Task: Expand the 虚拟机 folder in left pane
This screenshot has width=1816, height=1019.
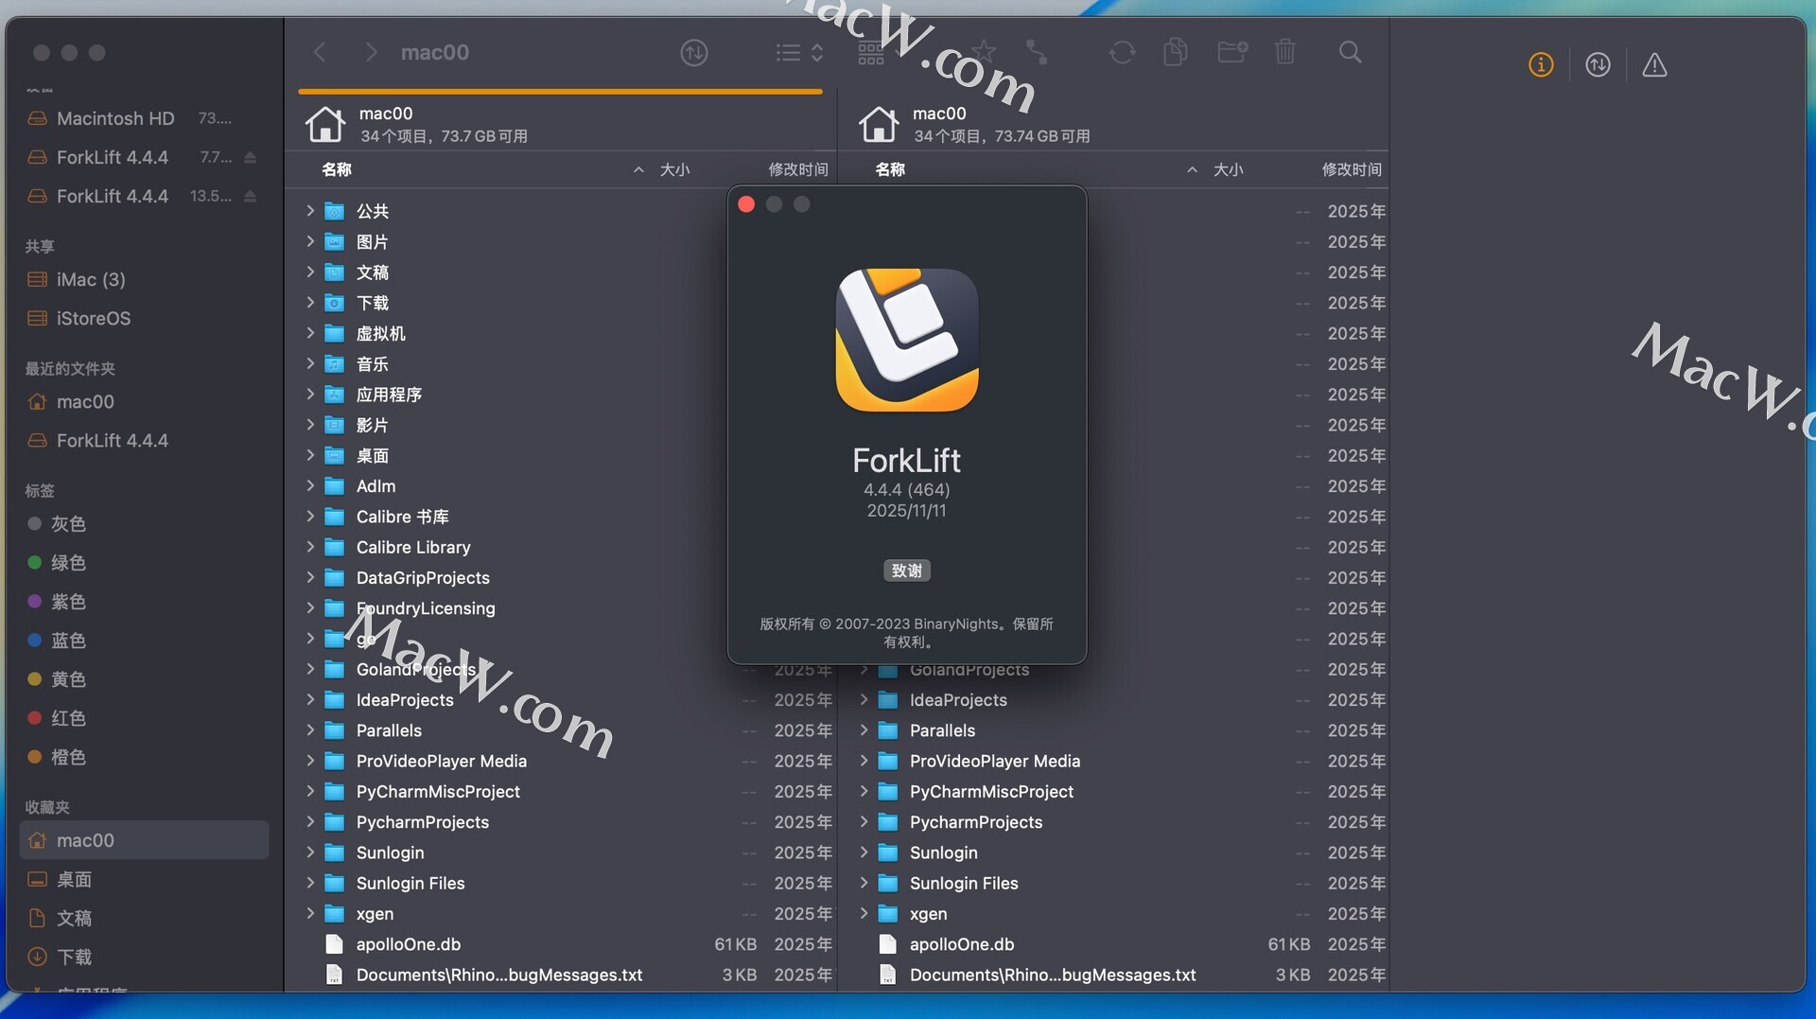Action: coord(310,333)
